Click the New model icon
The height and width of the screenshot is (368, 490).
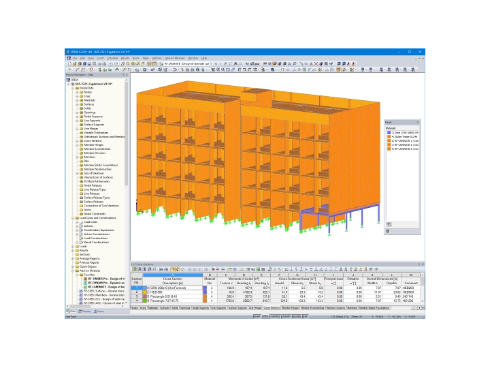70,63
